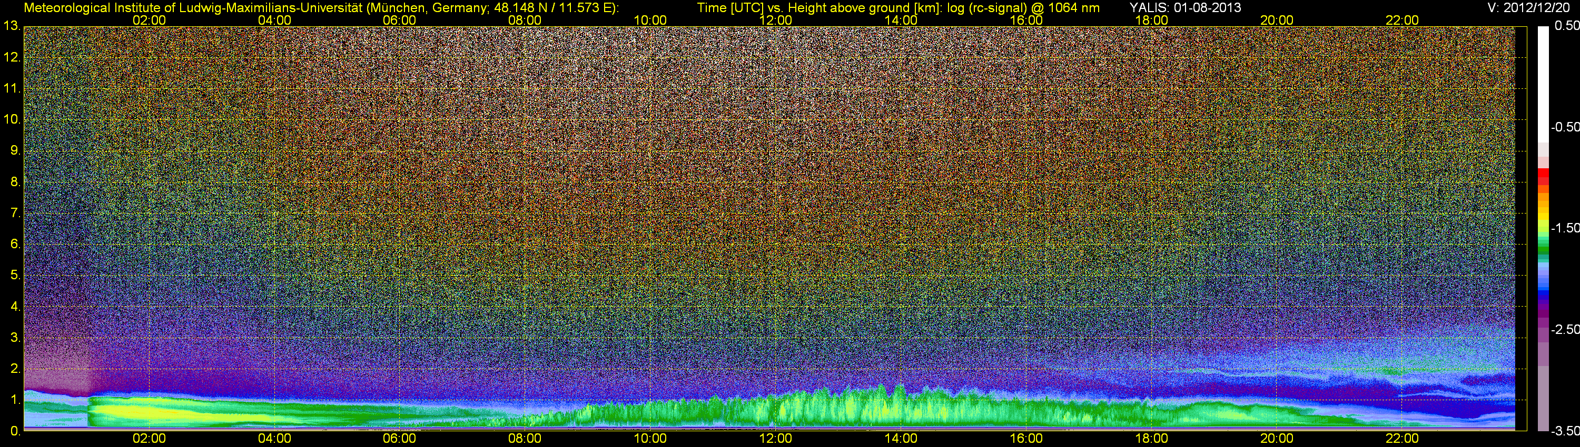The image size is (1580, 447).
Task: Pick the yellow segment of the colorbar
Action: pyautogui.click(x=1543, y=217)
